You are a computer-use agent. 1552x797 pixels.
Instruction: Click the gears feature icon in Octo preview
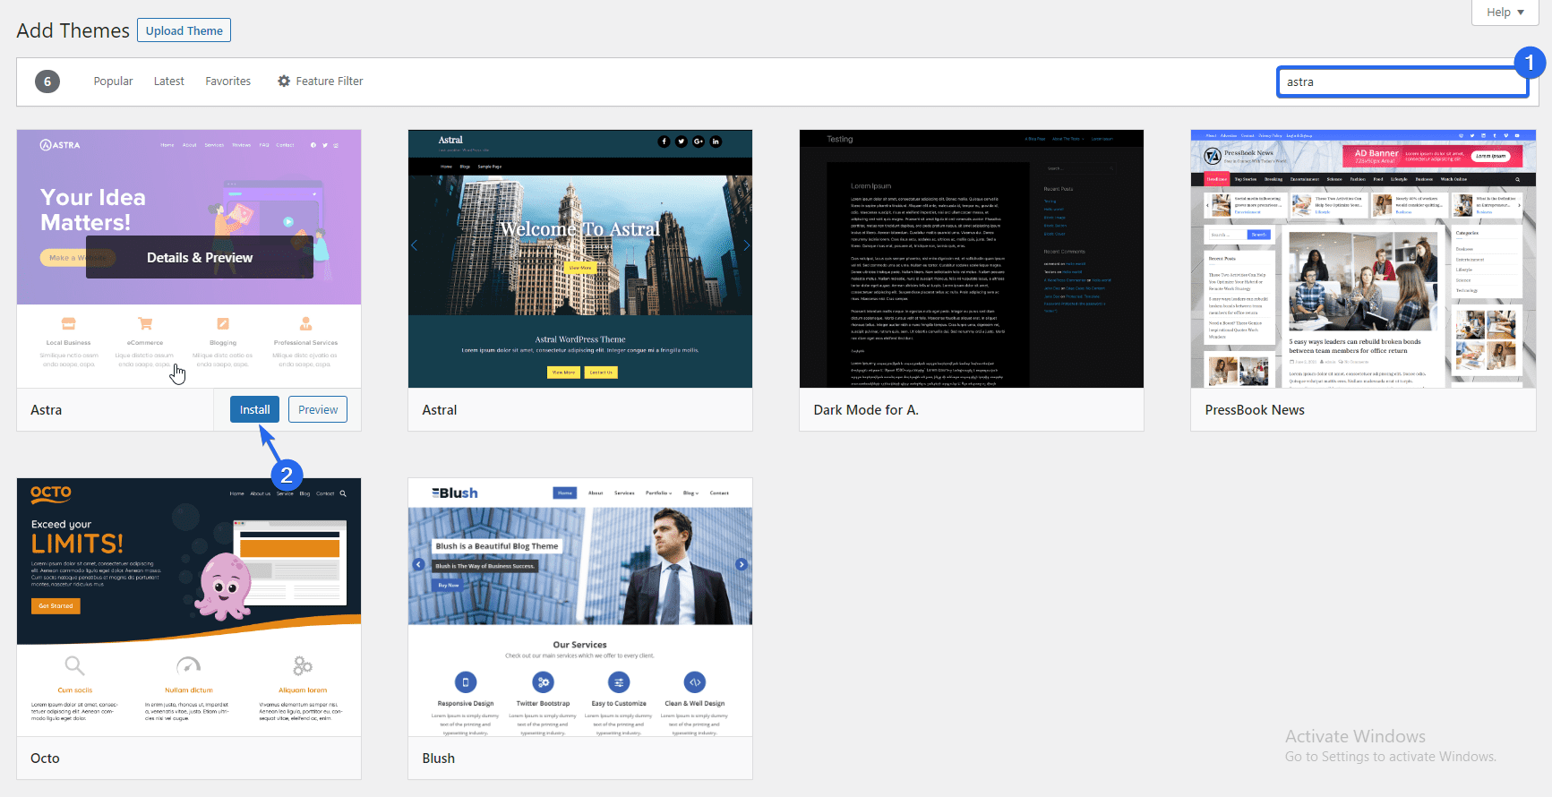point(303,665)
